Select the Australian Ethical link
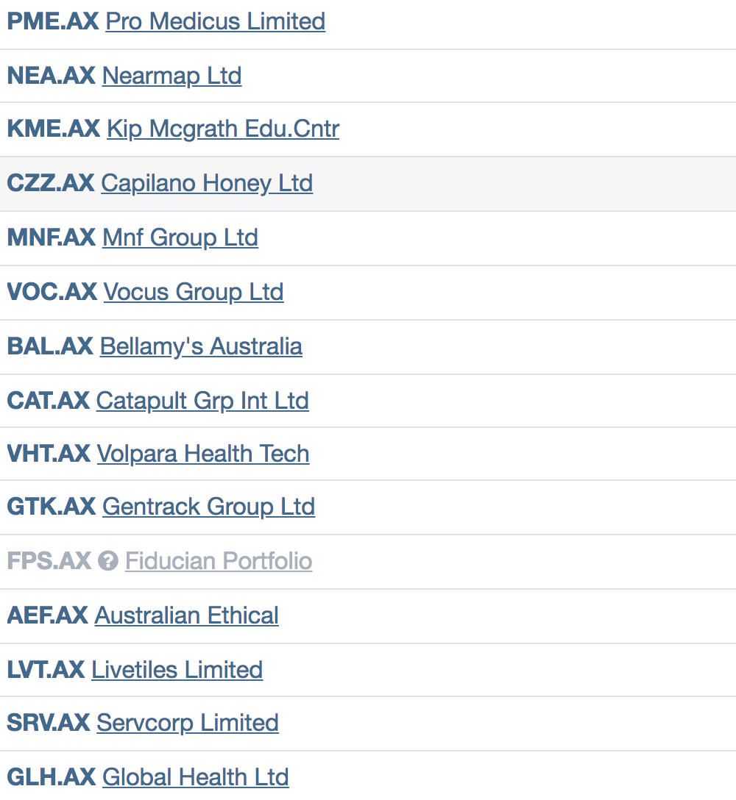 coord(187,615)
